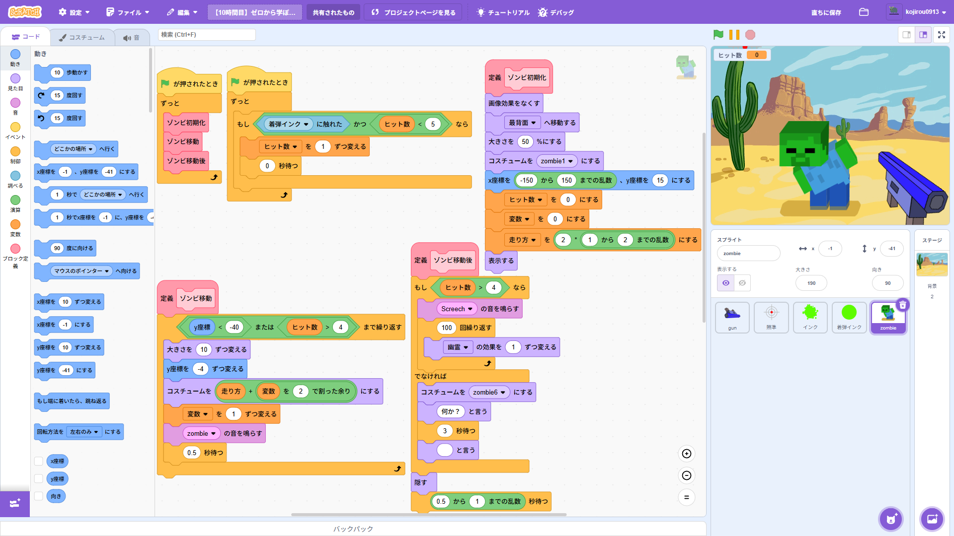Enter fullscreen stage mode
The height and width of the screenshot is (536, 954).
coord(941,35)
